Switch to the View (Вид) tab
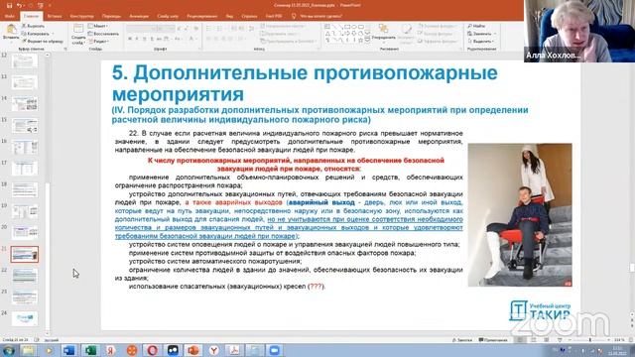Image resolution: width=635 pixels, height=357 pixels. [229, 16]
